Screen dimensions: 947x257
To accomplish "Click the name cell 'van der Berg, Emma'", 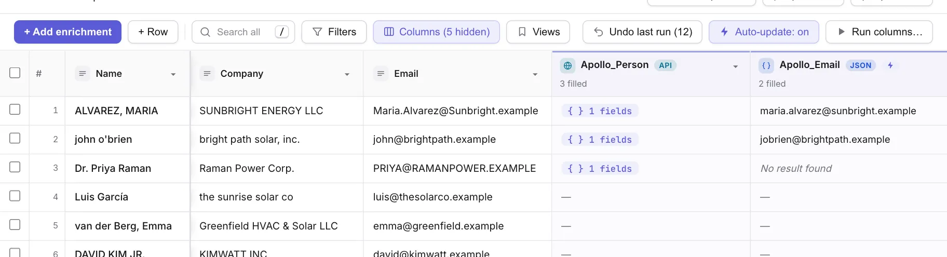I will (127, 226).
